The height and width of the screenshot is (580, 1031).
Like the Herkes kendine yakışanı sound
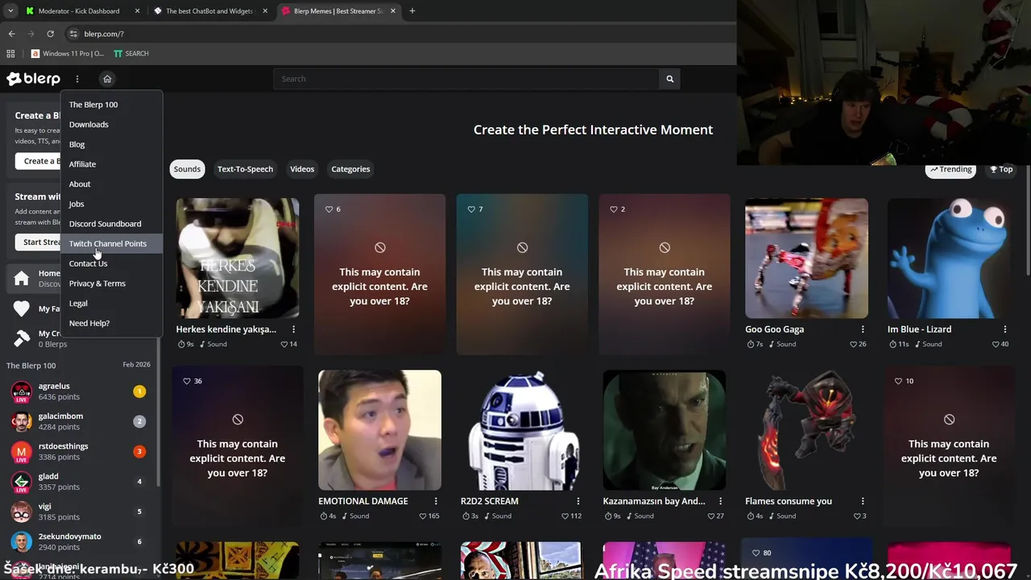284,344
